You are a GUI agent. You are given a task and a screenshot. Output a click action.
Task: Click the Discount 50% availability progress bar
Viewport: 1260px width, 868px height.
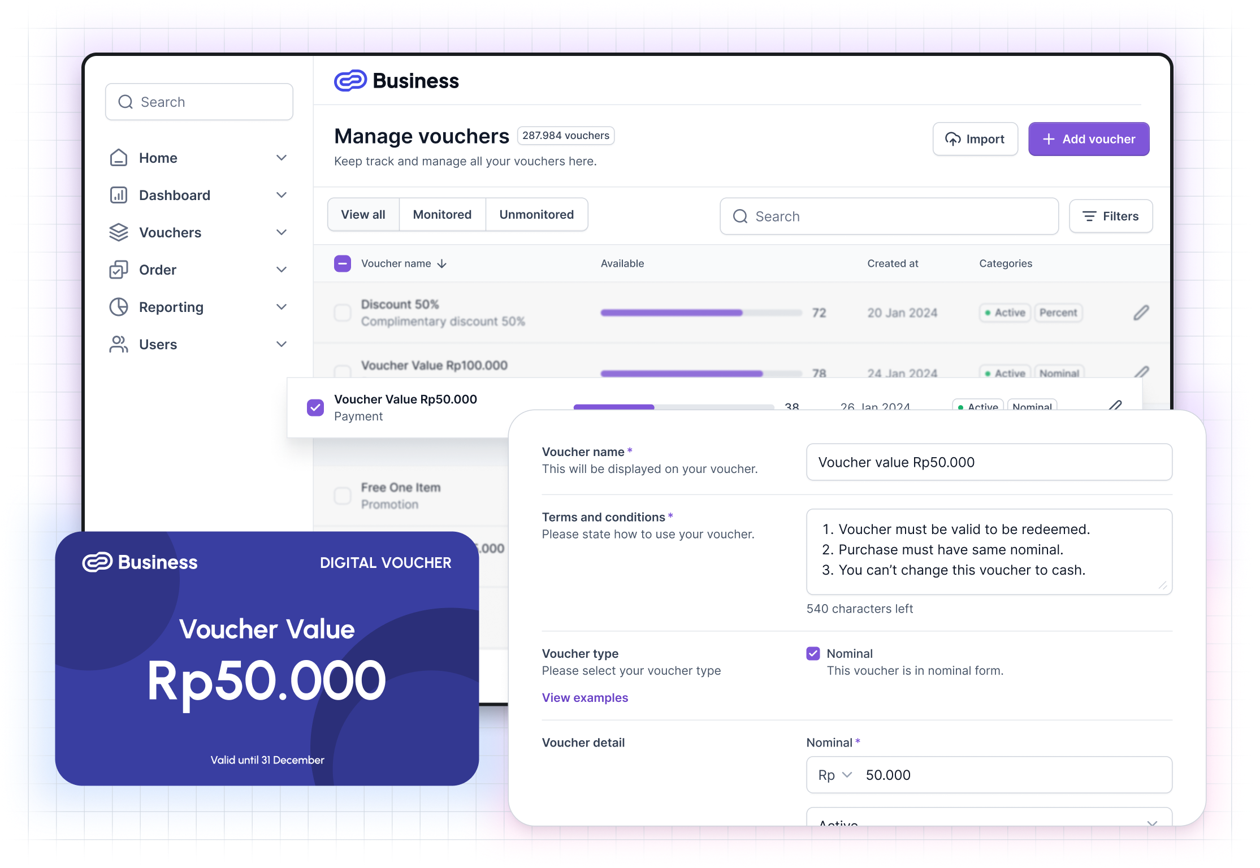[701, 313]
